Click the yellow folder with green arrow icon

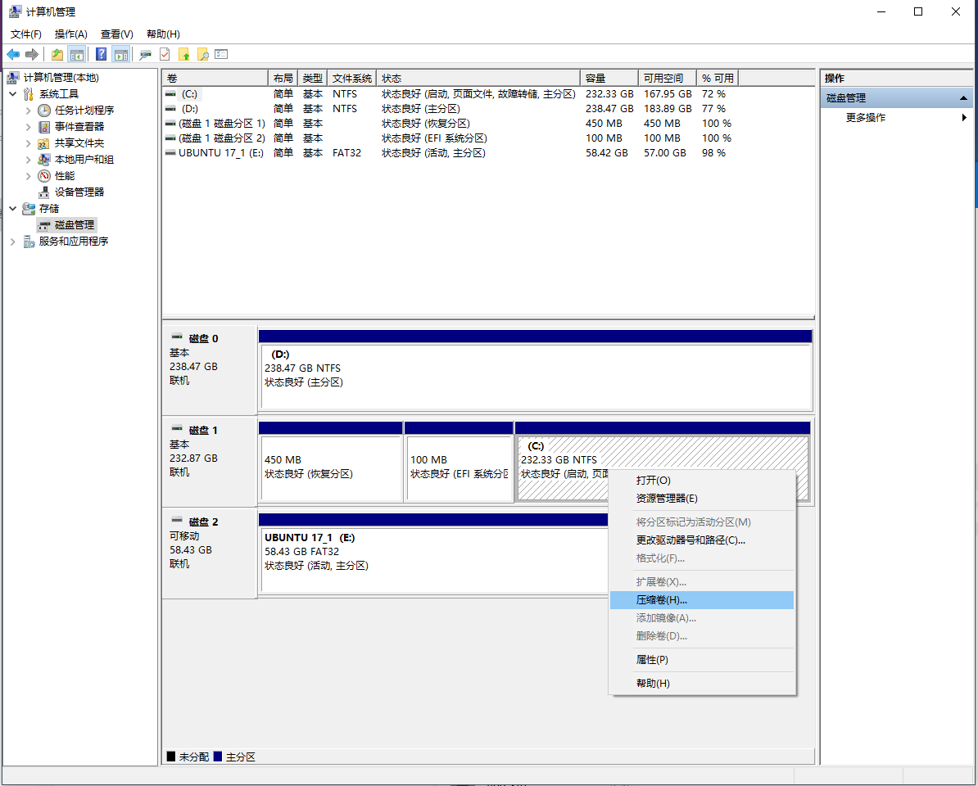click(184, 55)
